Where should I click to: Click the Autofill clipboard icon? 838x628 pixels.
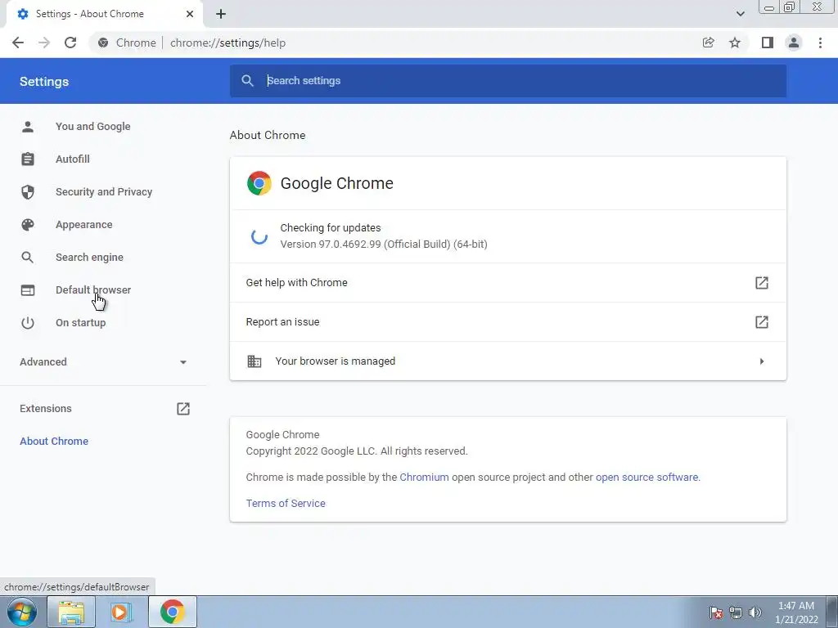point(28,159)
